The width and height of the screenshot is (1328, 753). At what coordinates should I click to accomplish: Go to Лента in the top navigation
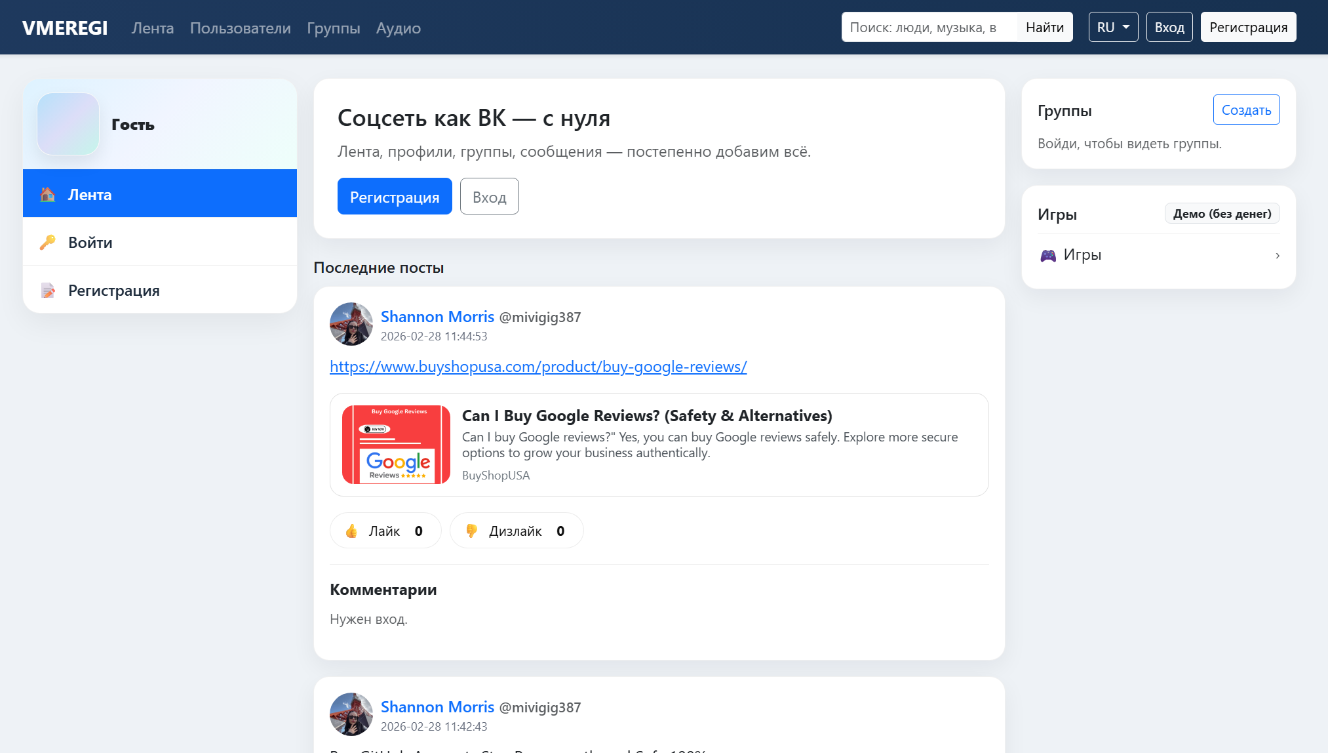click(153, 28)
